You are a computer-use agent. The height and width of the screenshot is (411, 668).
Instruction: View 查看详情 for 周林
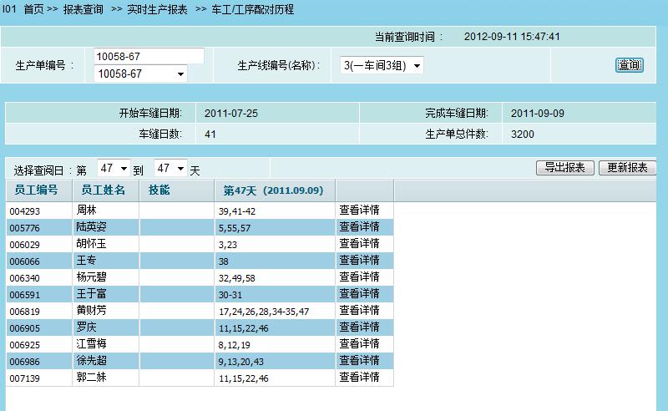(359, 211)
